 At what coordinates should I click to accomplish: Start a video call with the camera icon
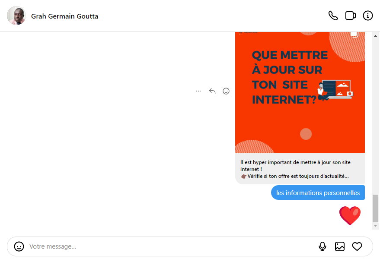pyautogui.click(x=350, y=16)
